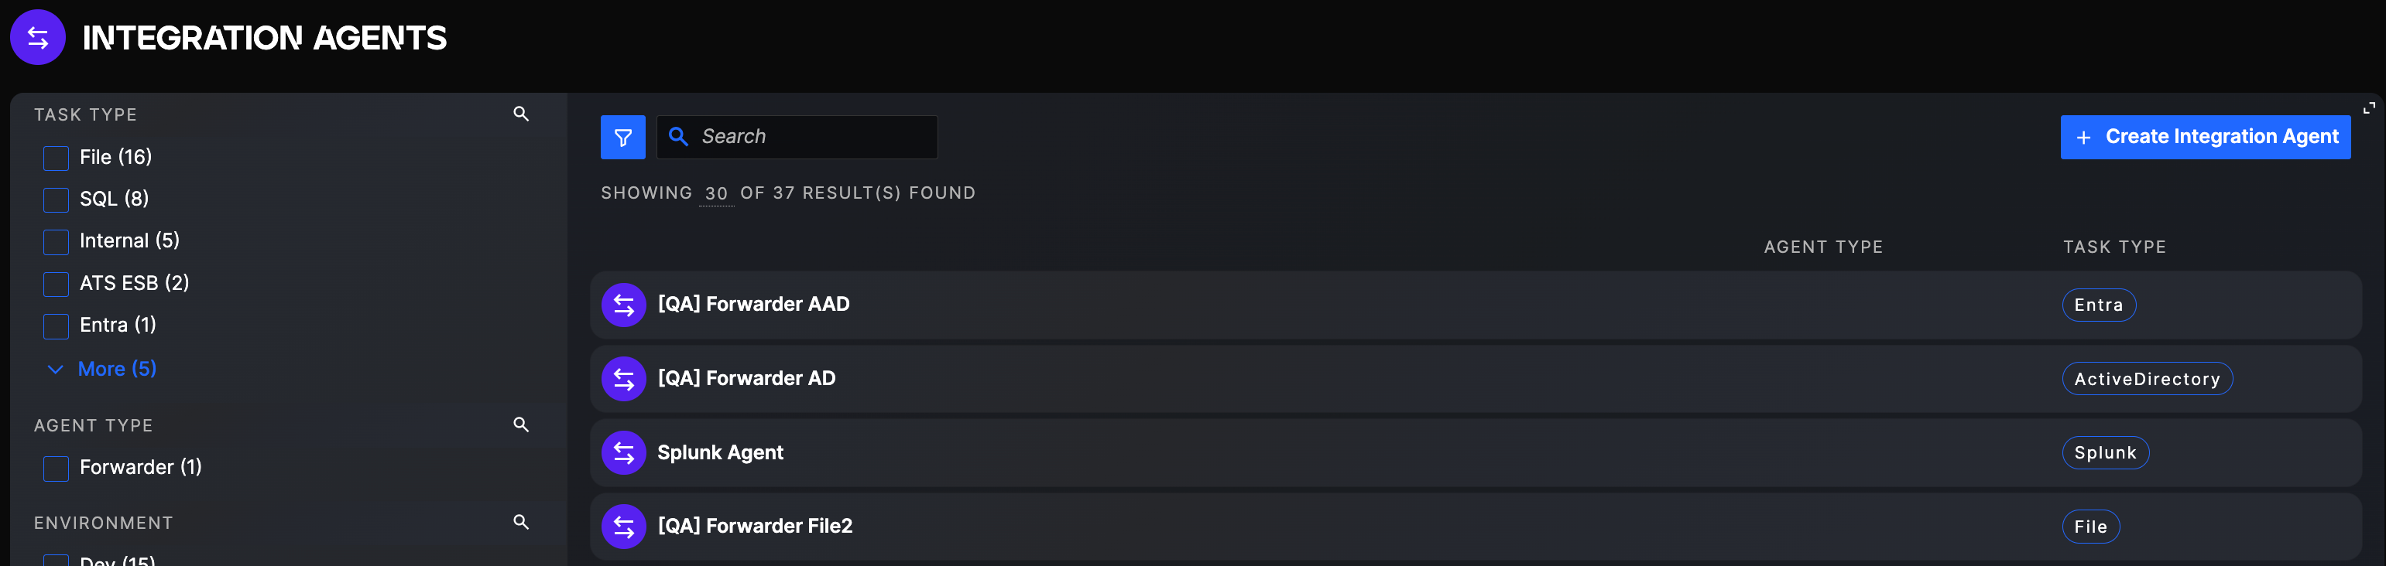Click the Integration Agents header logo icon
Viewport: 2386px width, 566px height.
point(38,38)
